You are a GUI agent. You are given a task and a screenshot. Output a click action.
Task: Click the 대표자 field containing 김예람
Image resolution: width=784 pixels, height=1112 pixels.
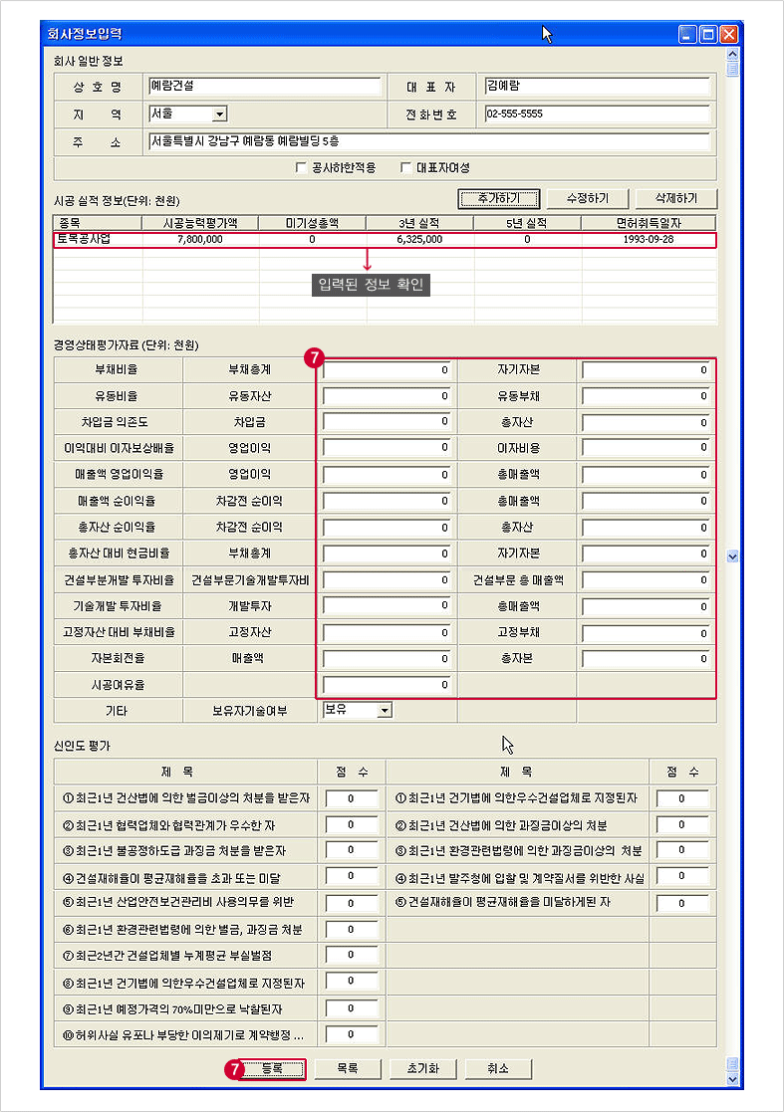(x=597, y=87)
